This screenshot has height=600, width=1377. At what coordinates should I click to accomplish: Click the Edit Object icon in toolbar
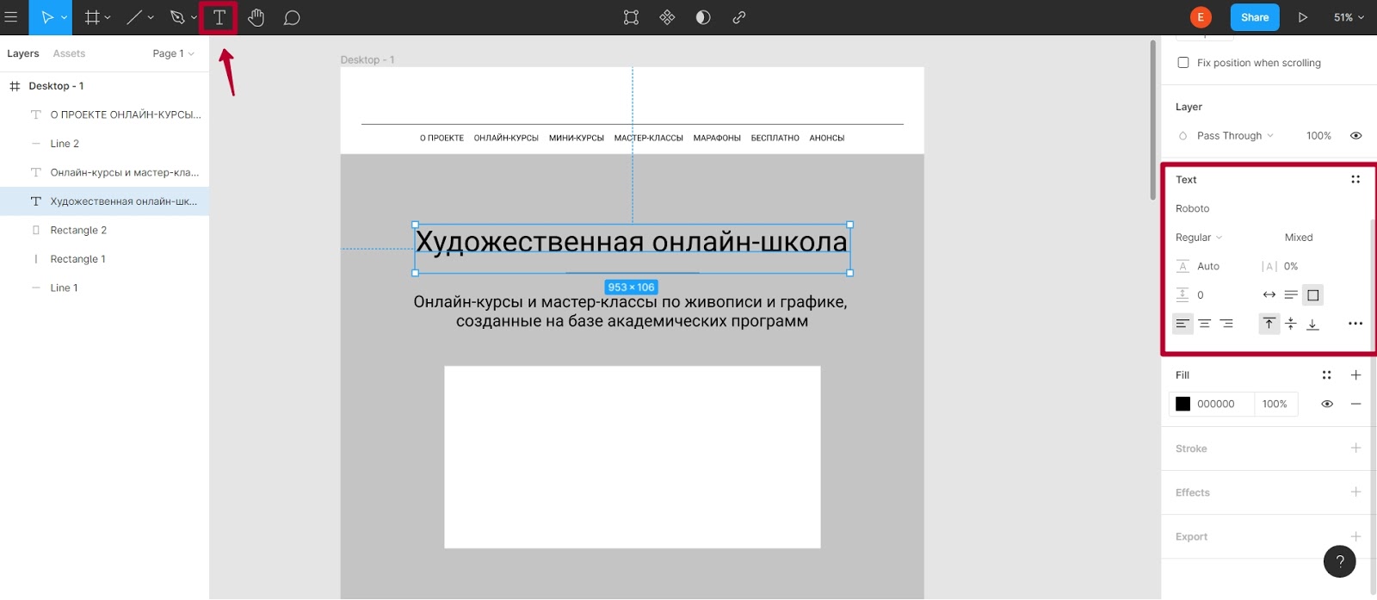(631, 17)
